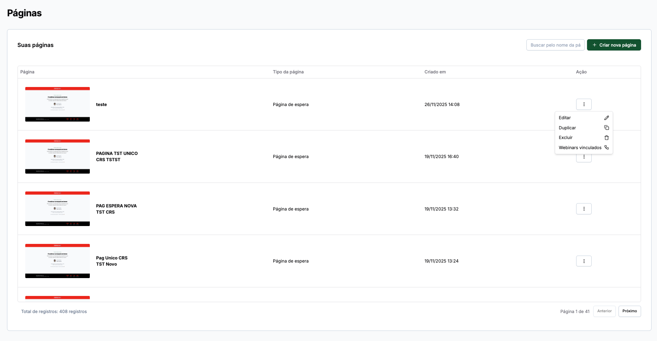Select the Excluir menu option

click(566, 137)
